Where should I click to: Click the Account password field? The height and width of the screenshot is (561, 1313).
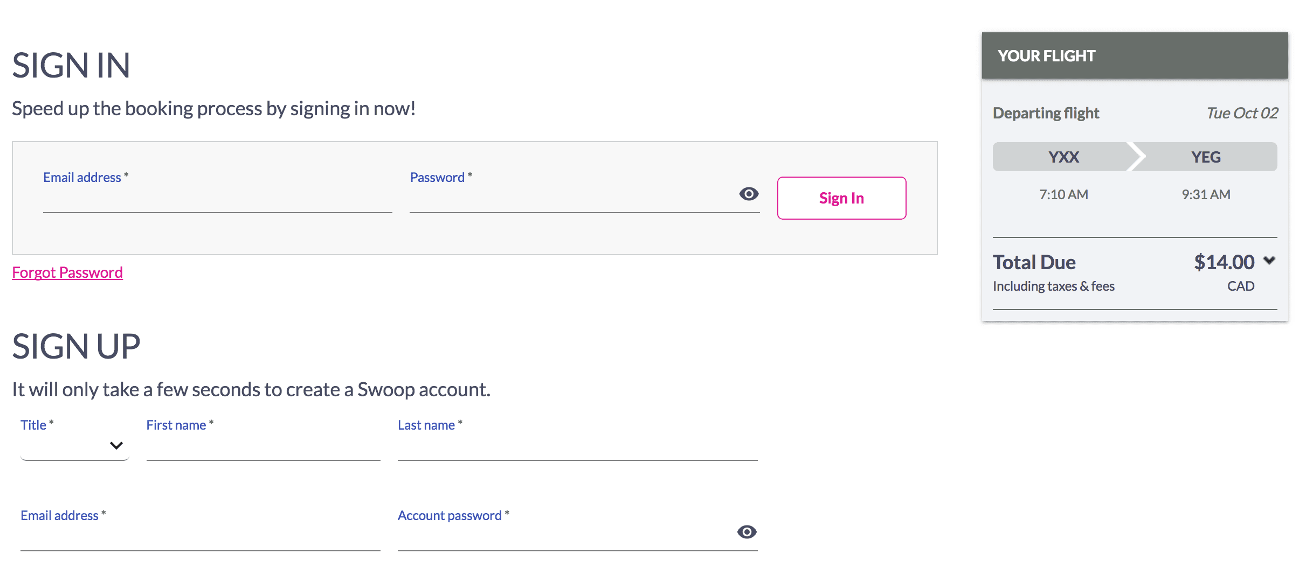click(563, 537)
